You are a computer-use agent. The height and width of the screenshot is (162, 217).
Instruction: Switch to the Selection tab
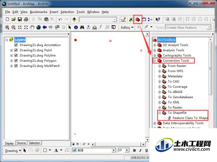point(34,143)
